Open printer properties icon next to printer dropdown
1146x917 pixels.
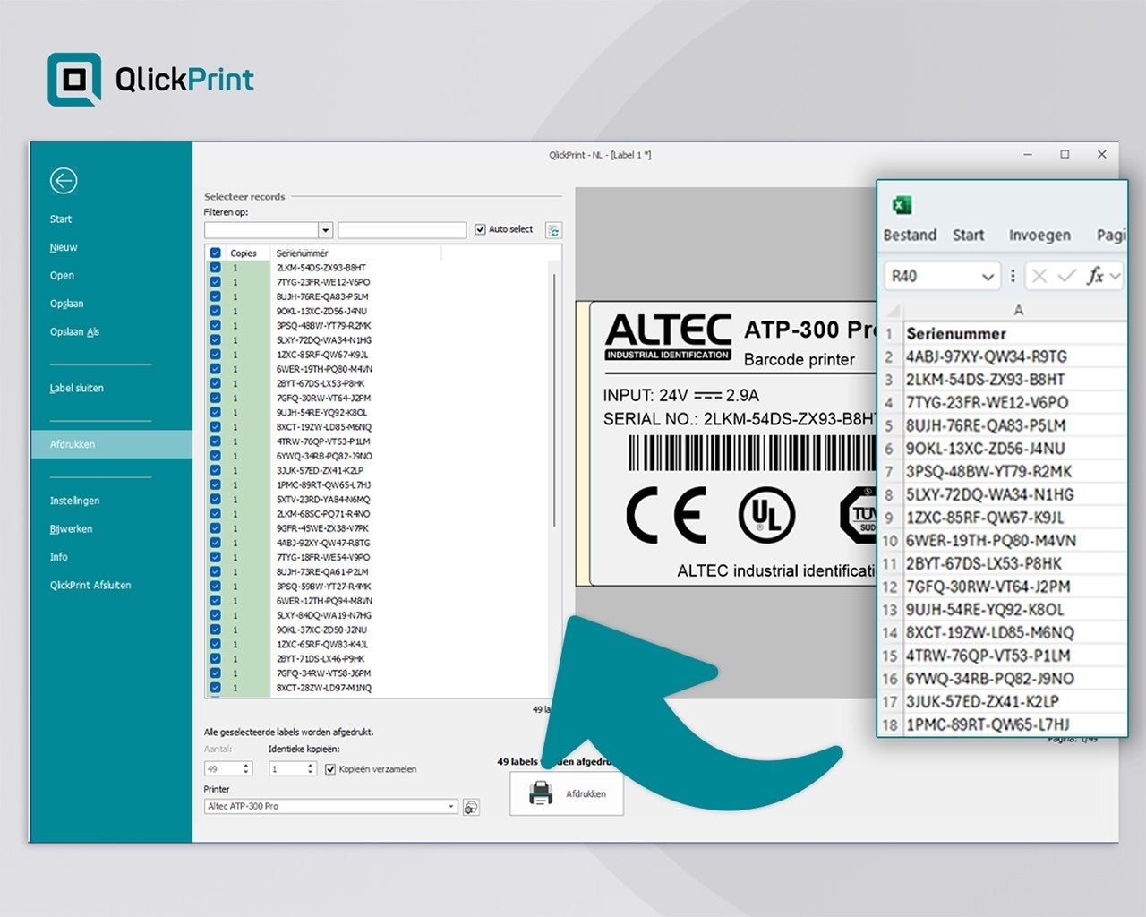click(471, 808)
